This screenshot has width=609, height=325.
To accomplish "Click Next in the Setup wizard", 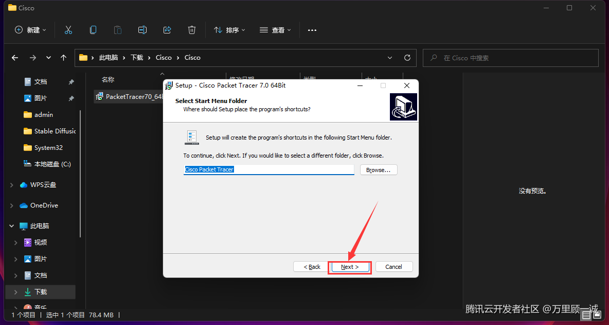I will tap(350, 267).
